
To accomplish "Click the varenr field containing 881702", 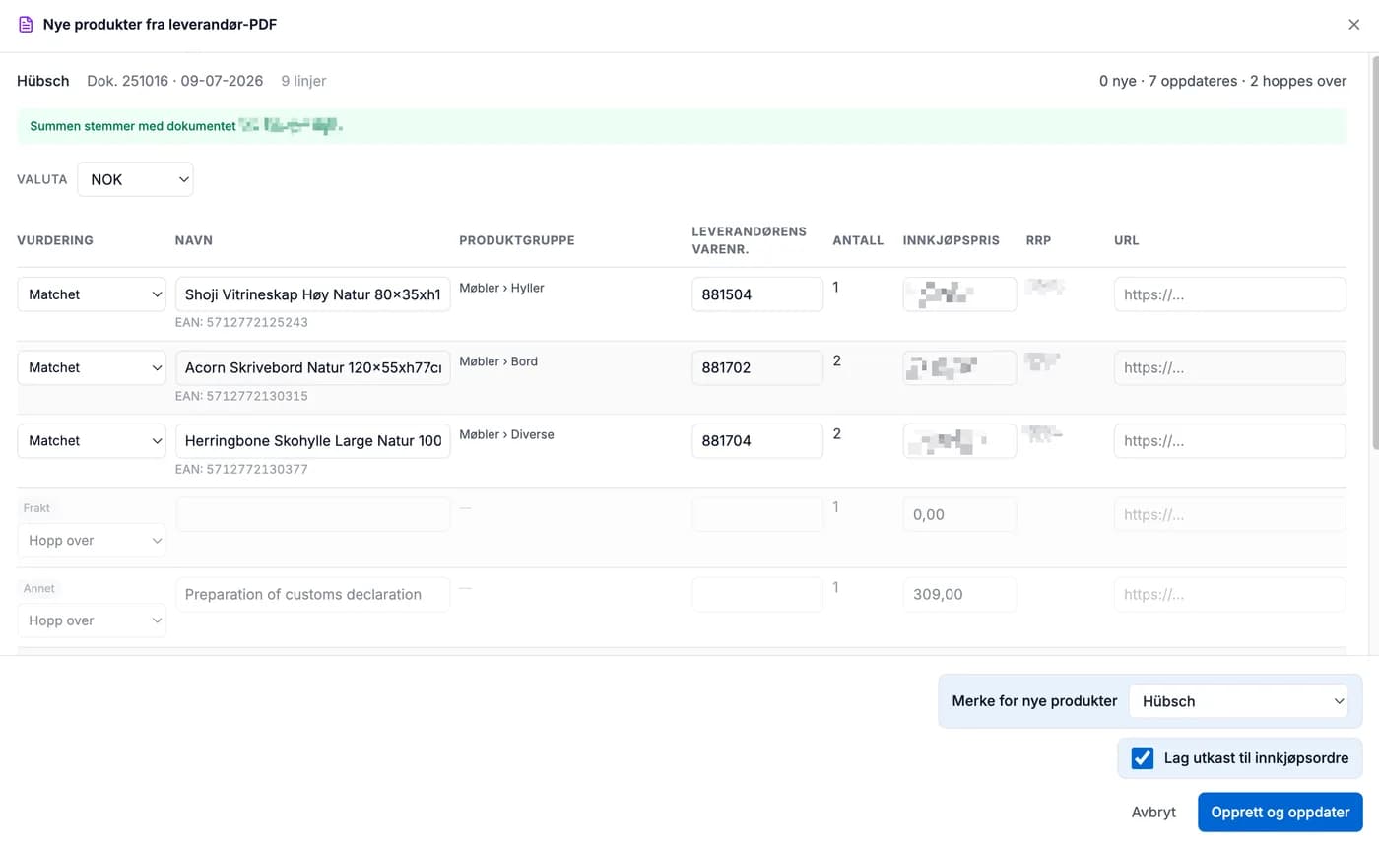I will point(757,367).
